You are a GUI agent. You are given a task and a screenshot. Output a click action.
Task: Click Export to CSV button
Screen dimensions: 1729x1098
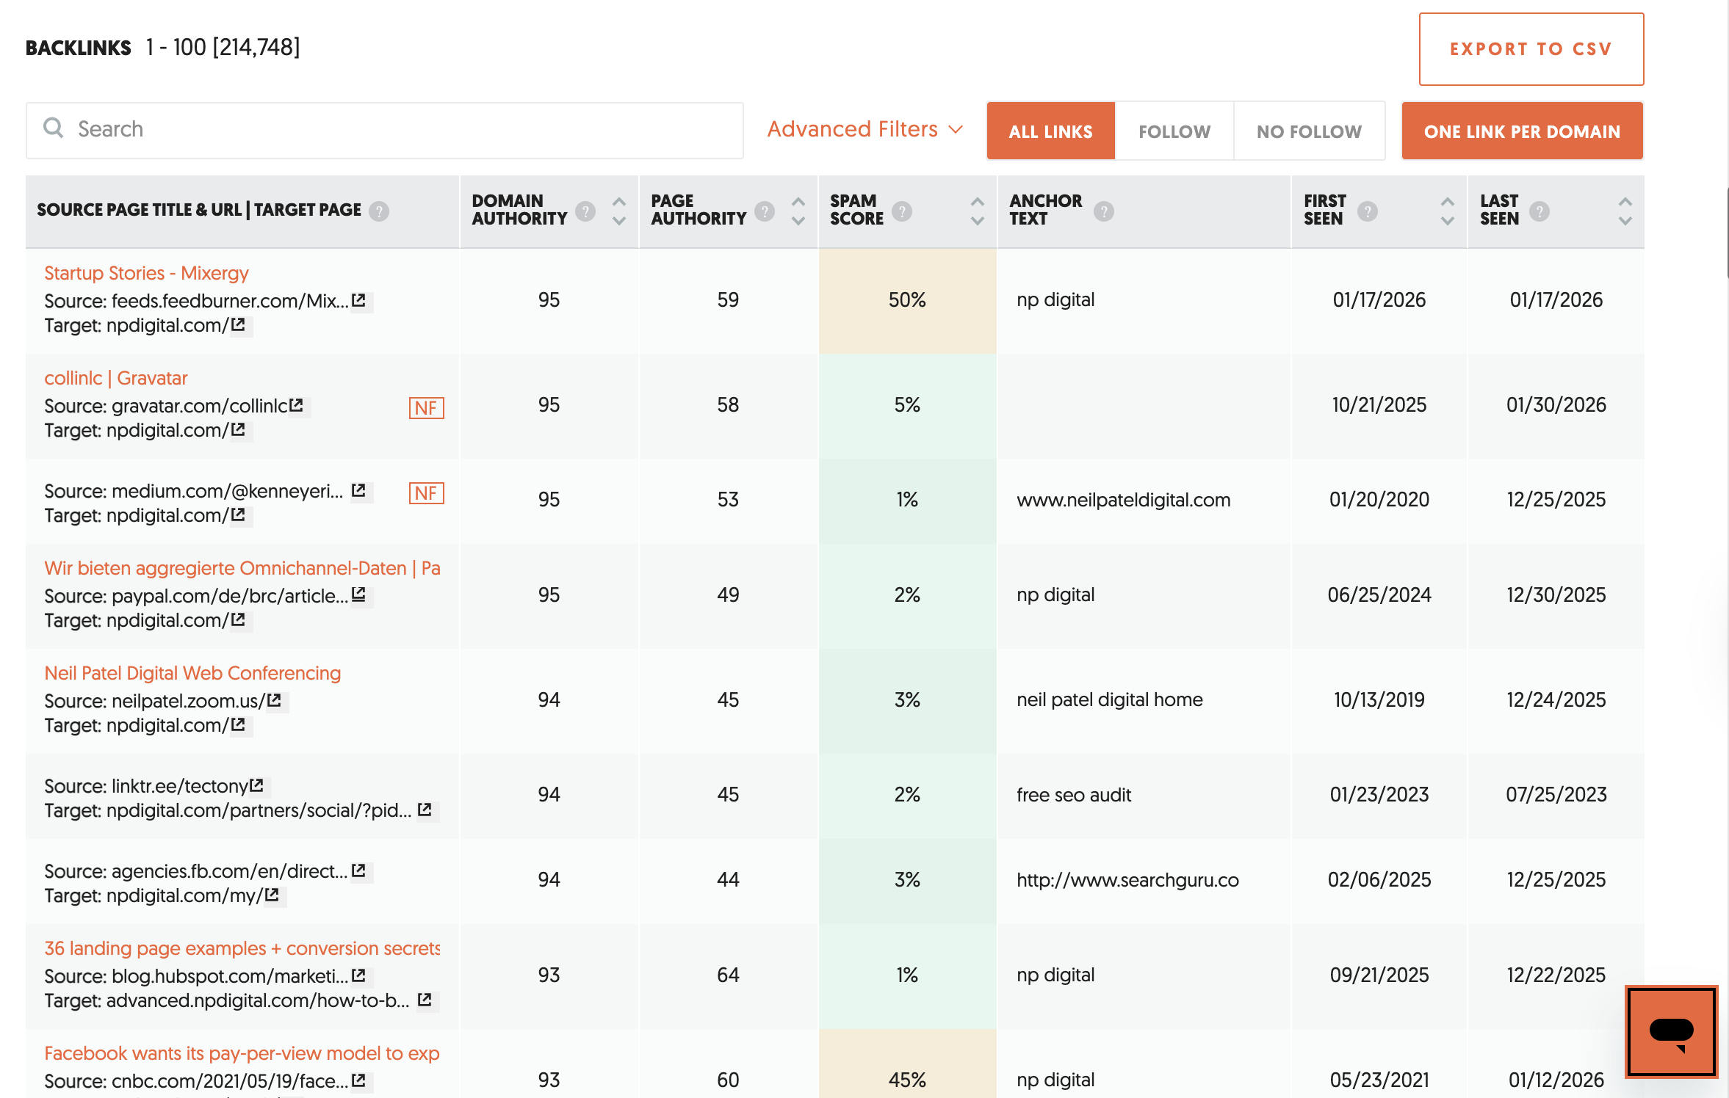pos(1531,49)
